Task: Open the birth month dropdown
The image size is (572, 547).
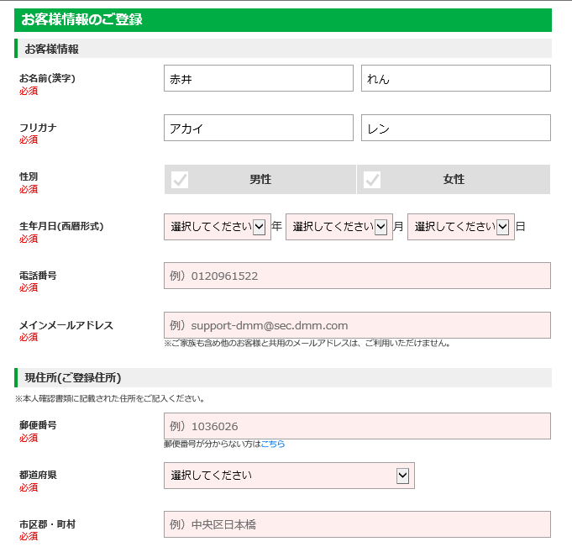Action: point(339,227)
